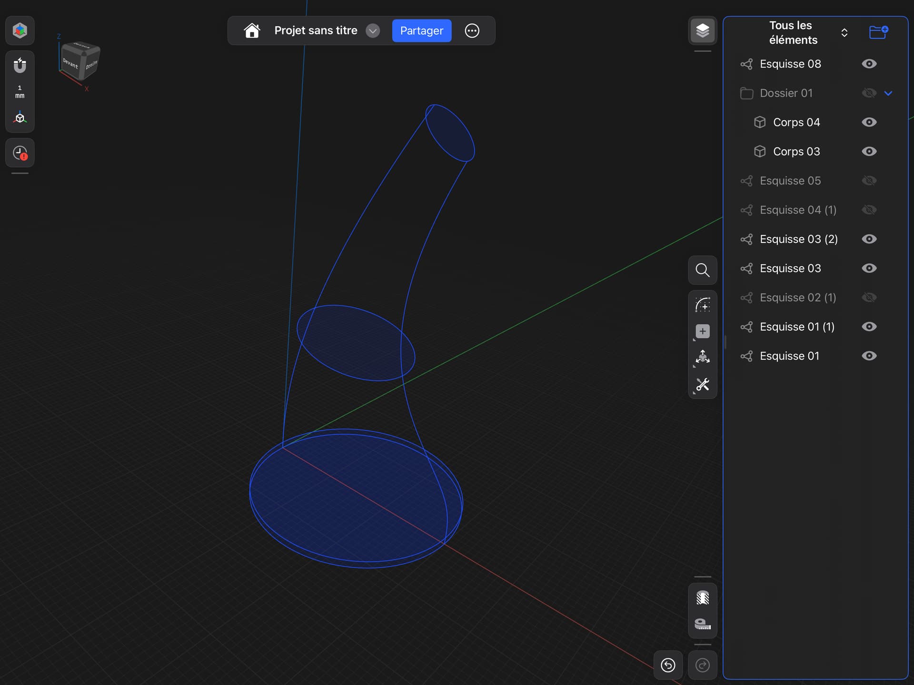The image size is (914, 685).
Task: Click the undo arrow button
Action: point(668,665)
